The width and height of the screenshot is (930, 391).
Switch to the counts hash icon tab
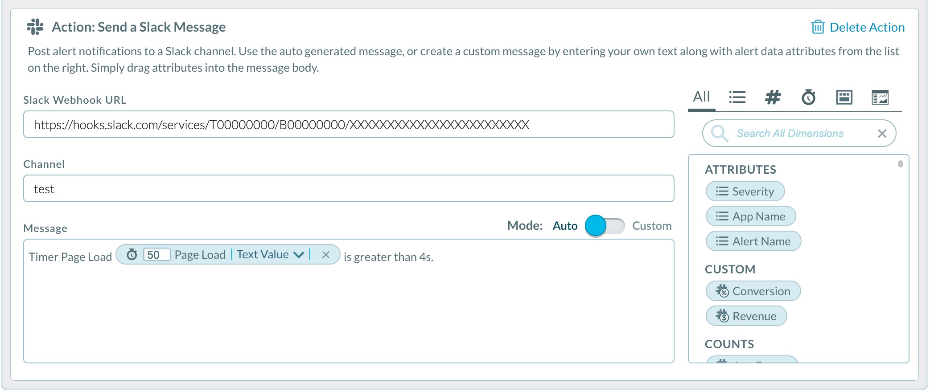773,97
